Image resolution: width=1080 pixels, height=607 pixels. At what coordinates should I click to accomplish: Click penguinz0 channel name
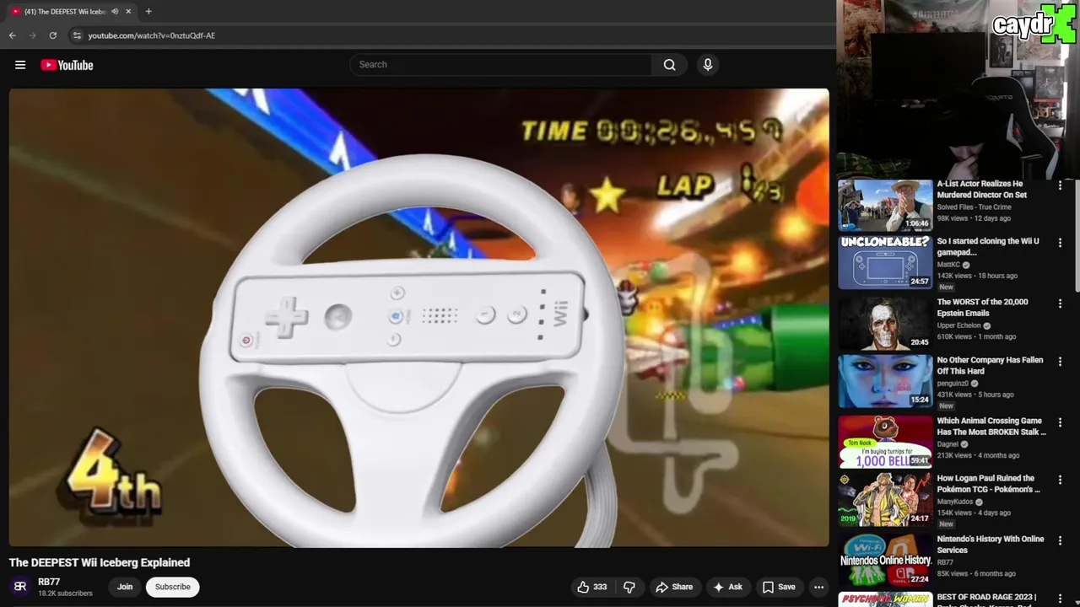tap(953, 384)
